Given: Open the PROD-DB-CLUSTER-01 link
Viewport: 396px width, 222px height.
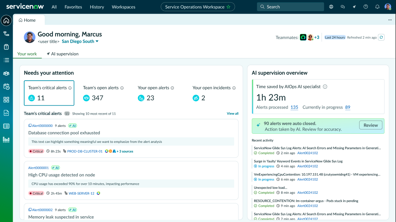Looking at the screenshot, I should click(85, 151).
